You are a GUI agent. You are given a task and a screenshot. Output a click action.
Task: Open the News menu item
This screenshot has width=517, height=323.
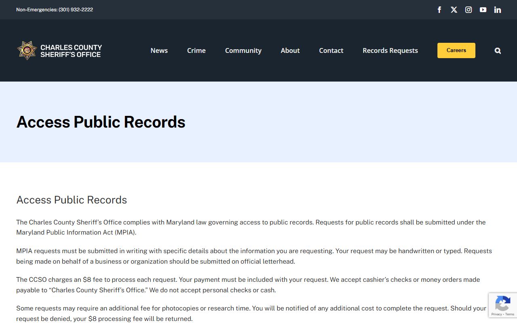(x=159, y=50)
